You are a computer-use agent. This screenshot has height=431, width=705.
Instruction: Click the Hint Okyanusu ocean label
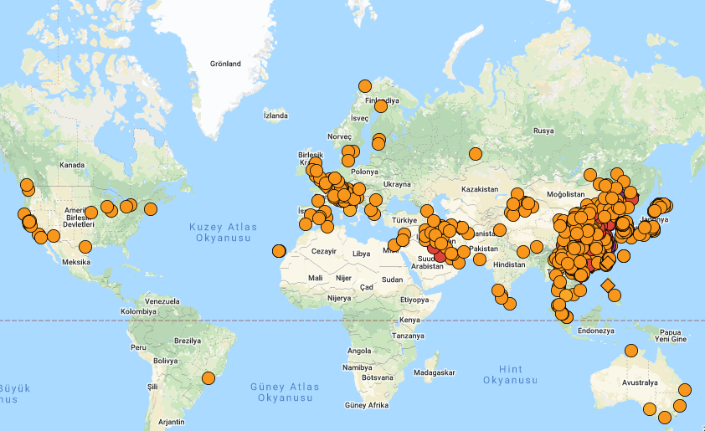(x=510, y=375)
